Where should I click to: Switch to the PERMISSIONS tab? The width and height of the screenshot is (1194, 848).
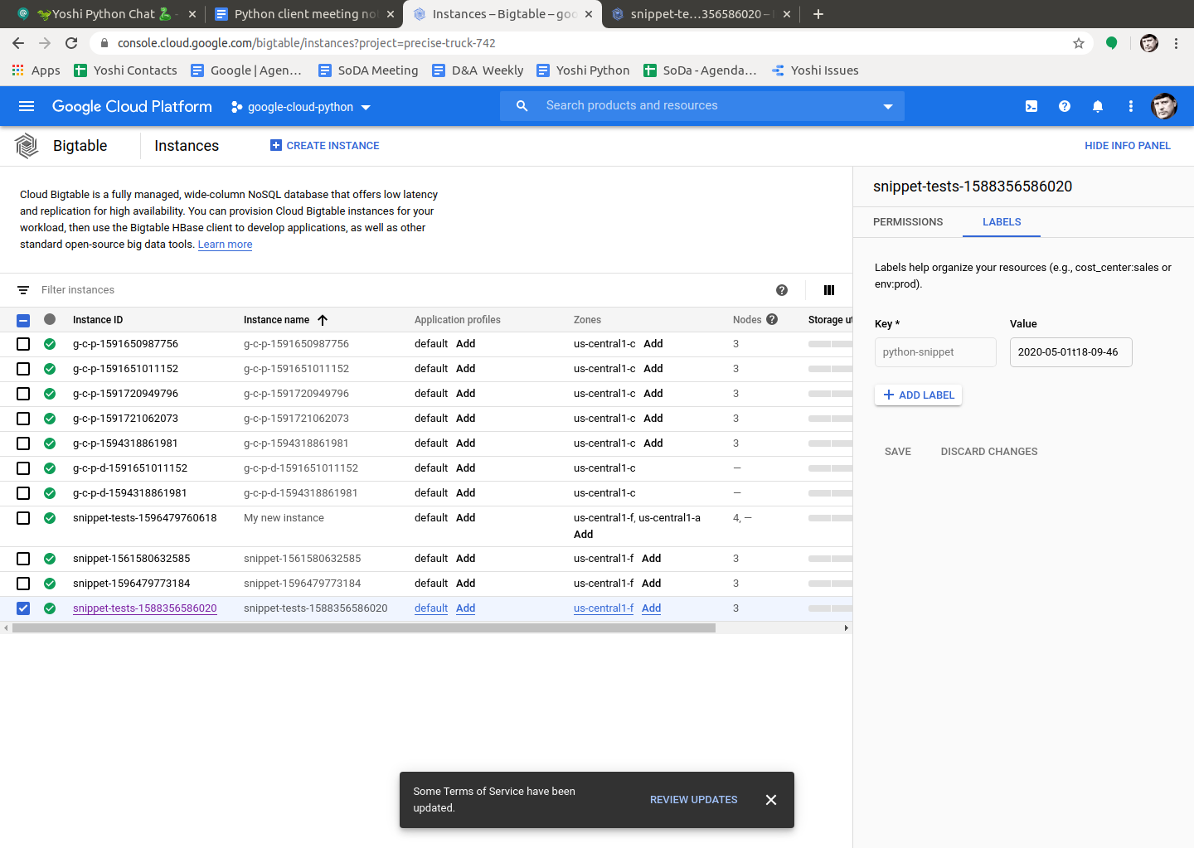[908, 222]
